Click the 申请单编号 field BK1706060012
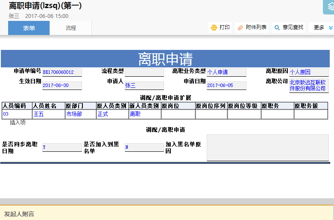This screenshot has height=220, width=334. (x=62, y=72)
